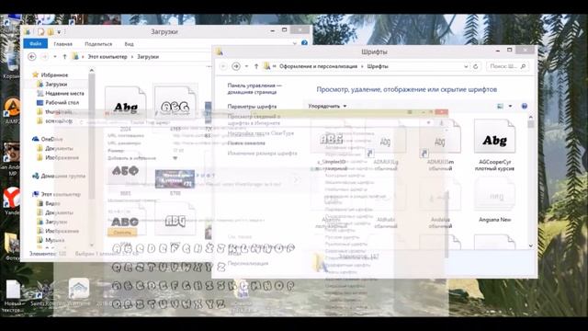The height and width of the screenshot is (331, 588).
Task: Open help in the Шрифты window
Action: point(525,107)
